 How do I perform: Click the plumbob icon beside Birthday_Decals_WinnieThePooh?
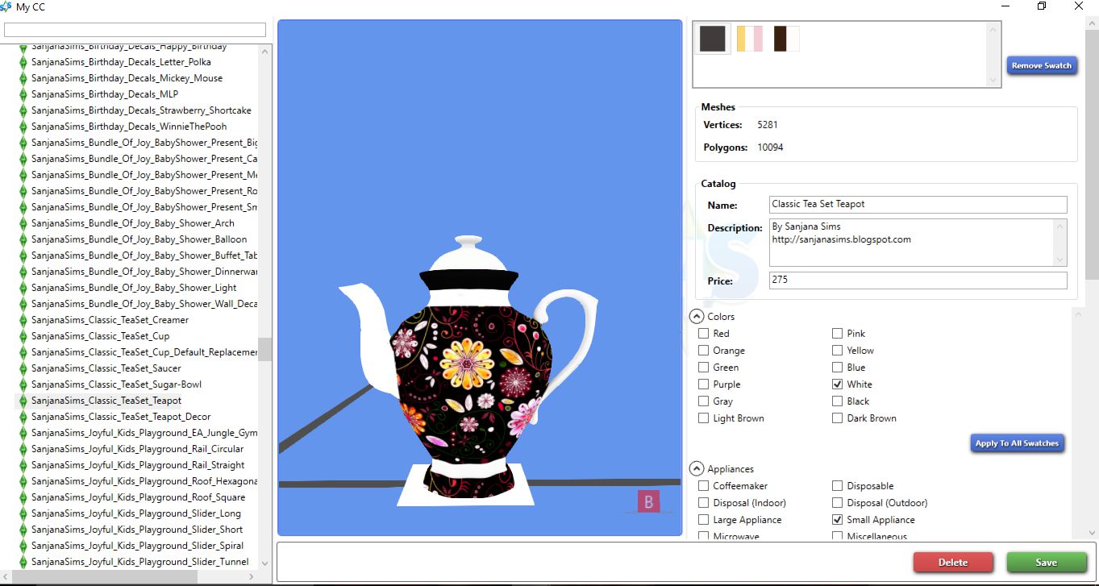tap(23, 127)
